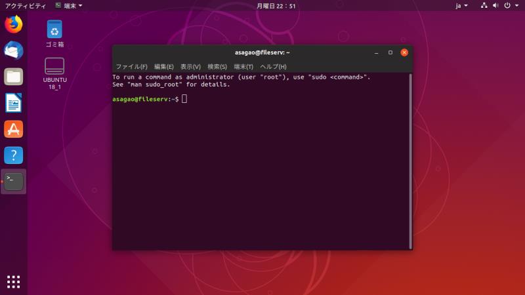The image size is (525, 295).
Task: Show the applications grid
Action: click(x=13, y=282)
